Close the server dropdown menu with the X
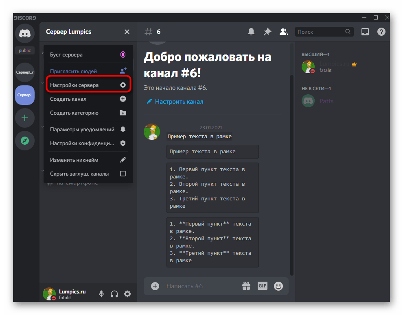This screenshot has height=315, width=403. pyautogui.click(x=127, y=32)
